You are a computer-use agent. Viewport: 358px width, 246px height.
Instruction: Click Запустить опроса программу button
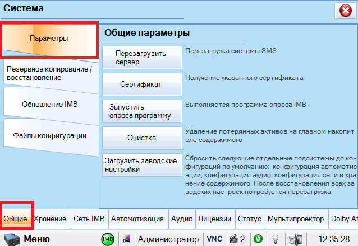pos(141,111)
